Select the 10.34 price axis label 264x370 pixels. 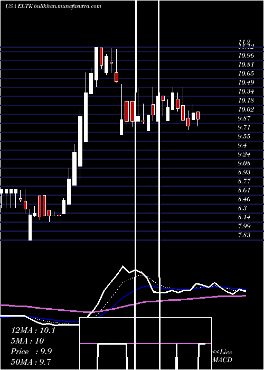click(x=246, y=91)
